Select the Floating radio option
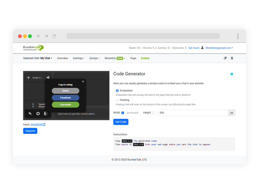The width and height of the screenshot is (259, 194). tap(117, 100)
